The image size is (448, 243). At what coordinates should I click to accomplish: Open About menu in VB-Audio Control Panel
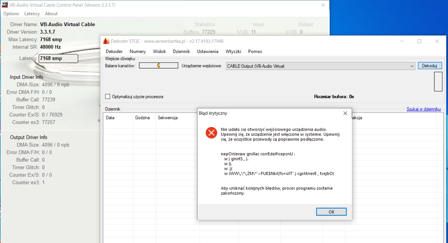[51, 14]
